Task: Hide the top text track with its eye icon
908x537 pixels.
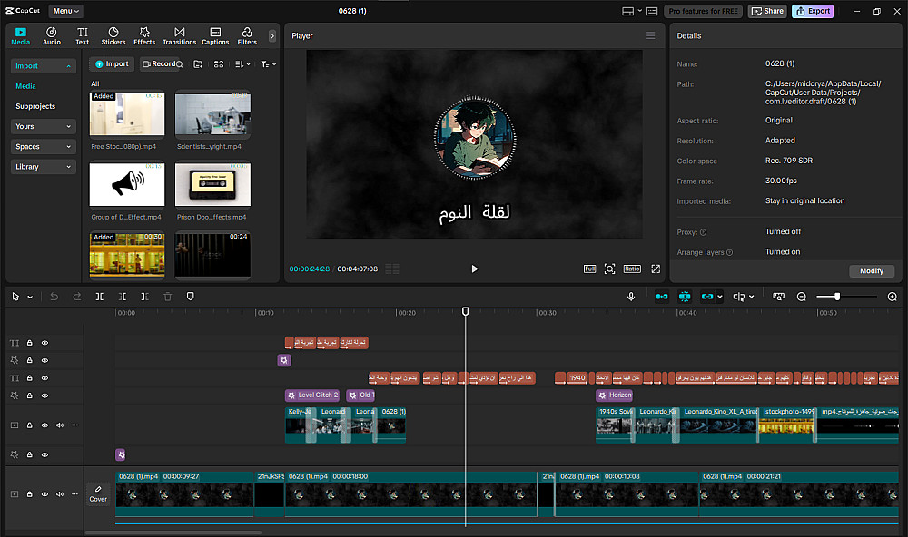Action: pyautogui.click(x=44, y=343)
